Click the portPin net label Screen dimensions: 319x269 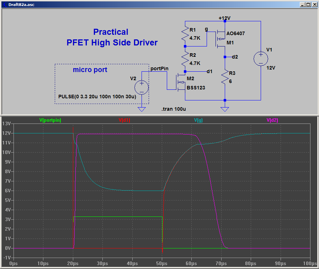[159, 68]
